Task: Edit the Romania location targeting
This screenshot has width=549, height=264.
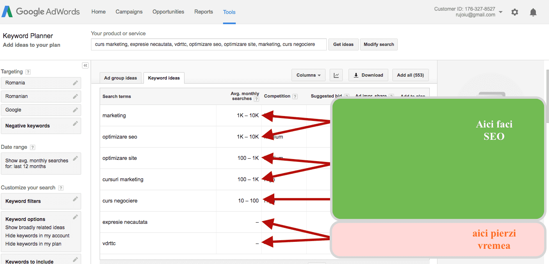Action: click(41, 83)
